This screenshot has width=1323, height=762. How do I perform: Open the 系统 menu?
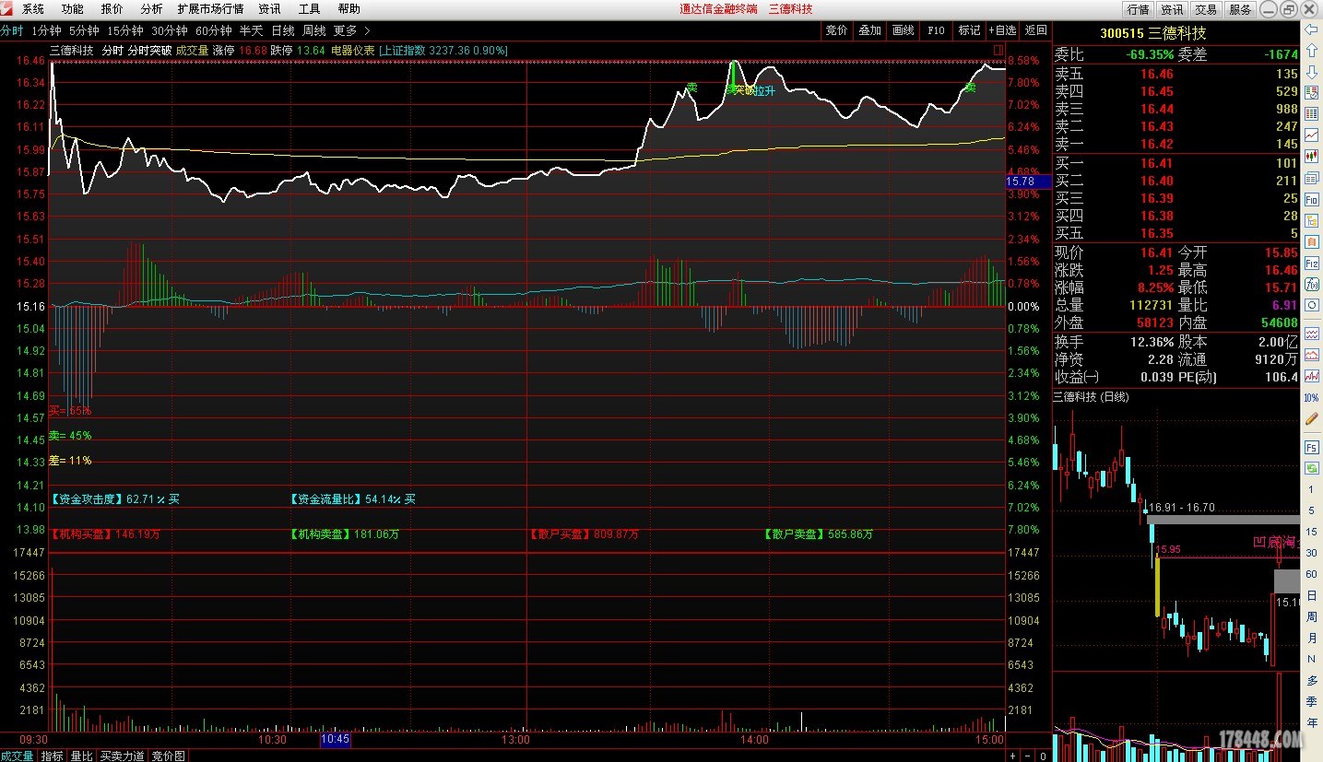click(x=33, y=9)
